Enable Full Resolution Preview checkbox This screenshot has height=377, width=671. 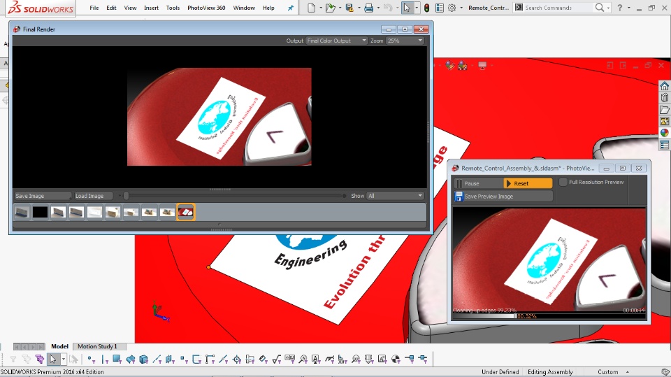coord(563,182)
